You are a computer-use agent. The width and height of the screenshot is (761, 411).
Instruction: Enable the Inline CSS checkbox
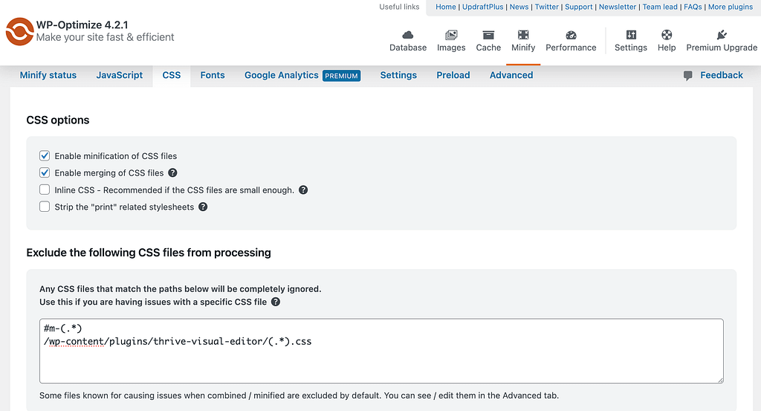pos(45,190)
